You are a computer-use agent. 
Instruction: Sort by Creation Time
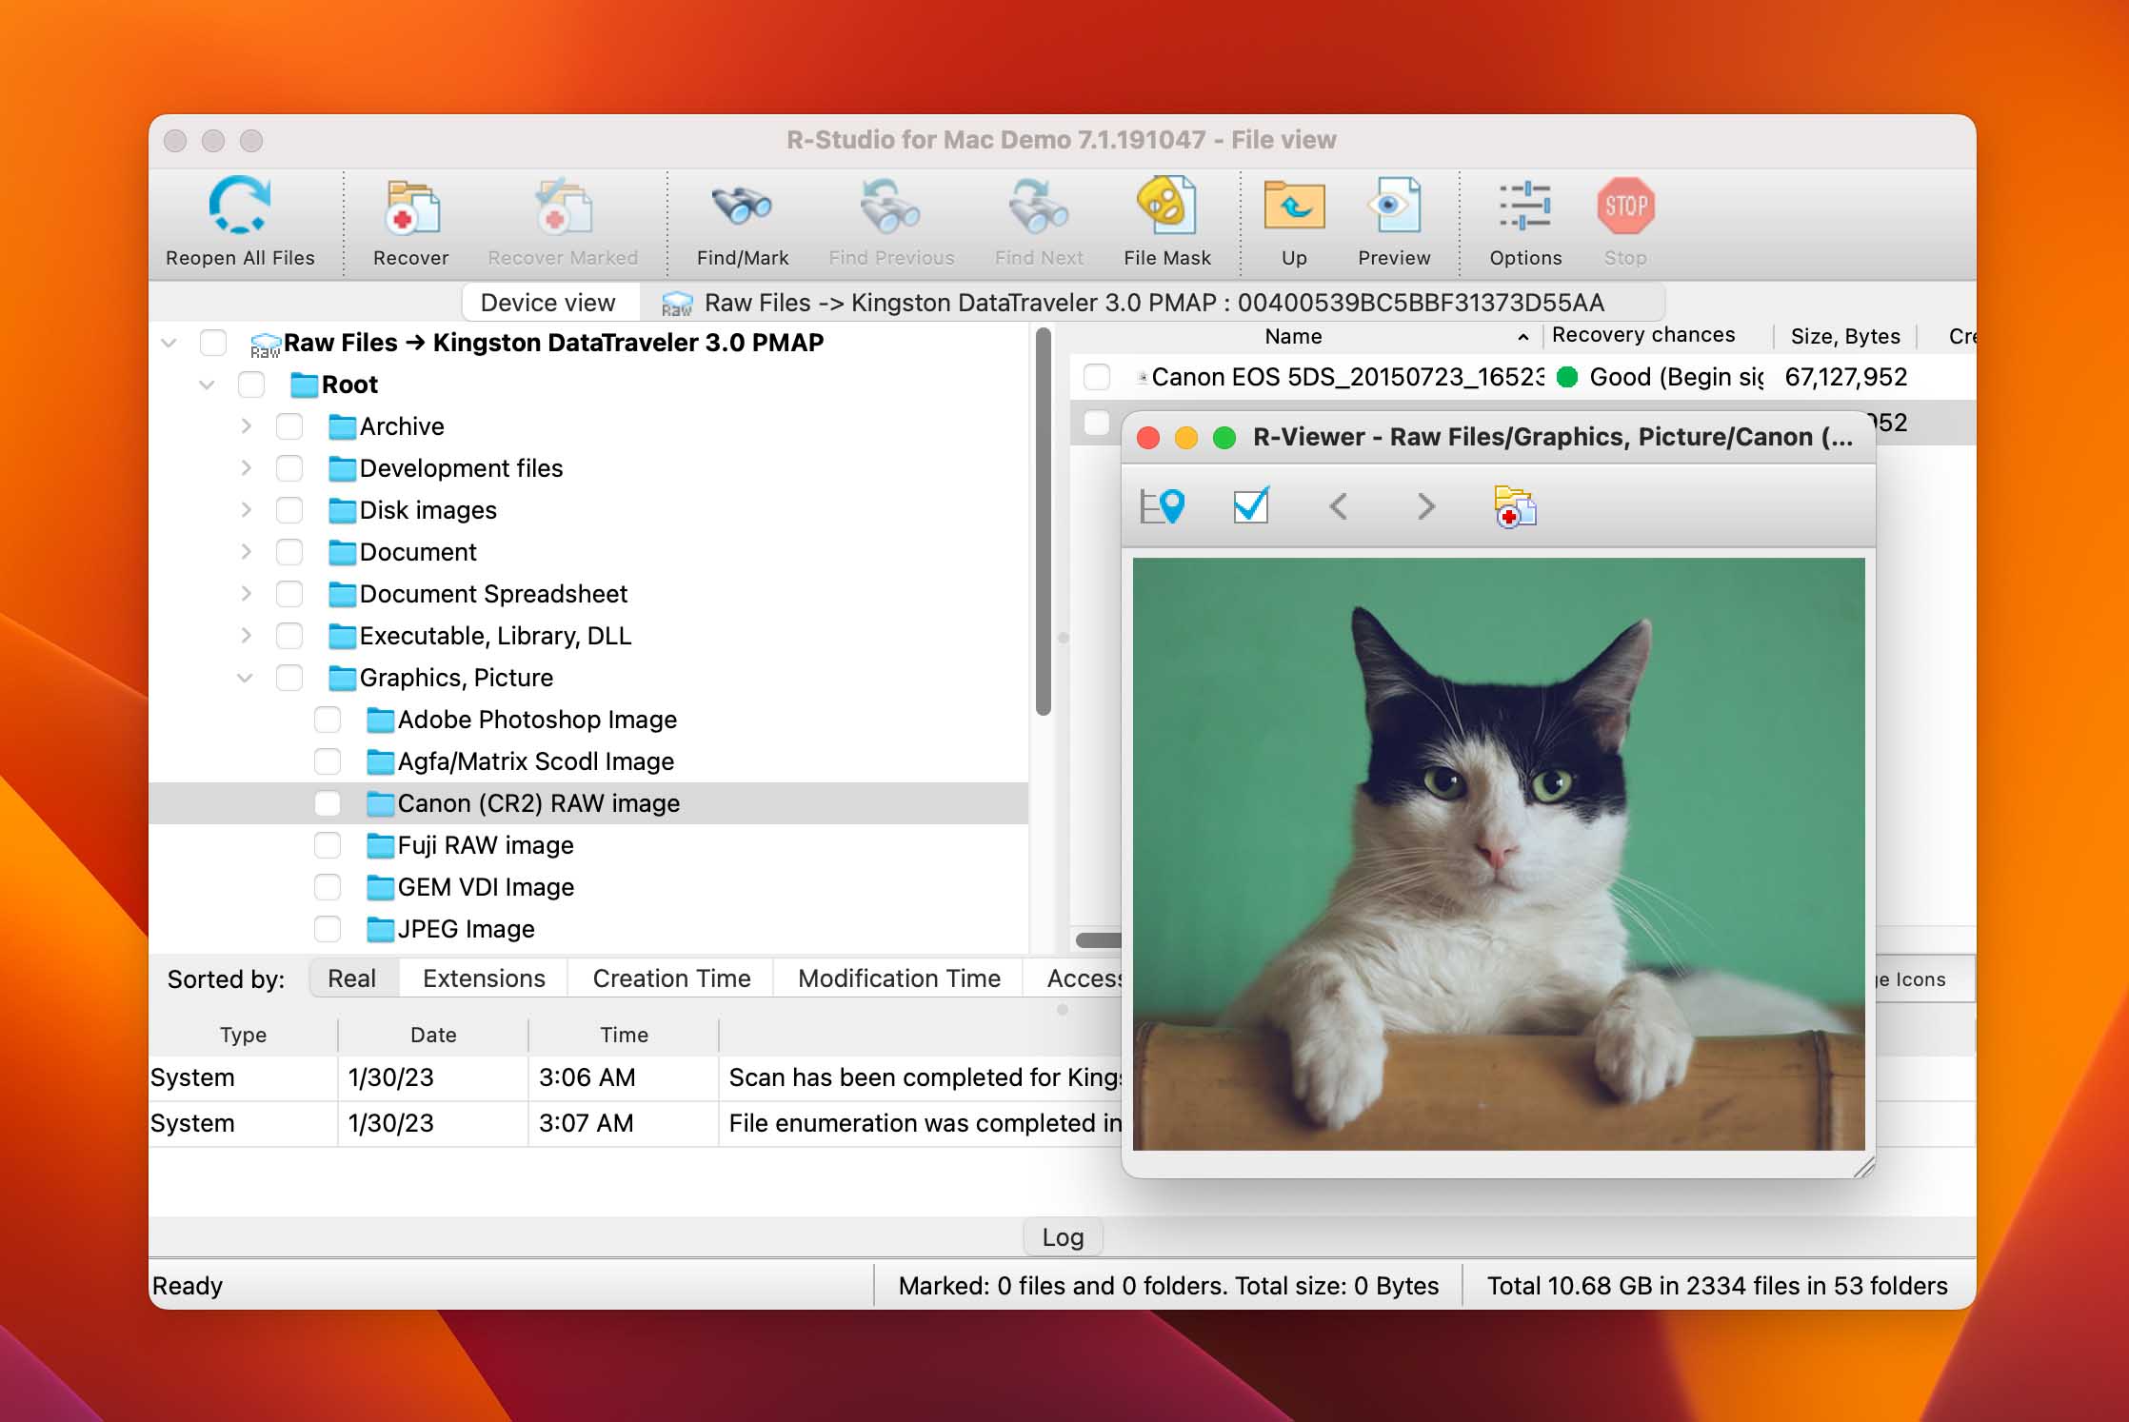[x=671, y=978]
